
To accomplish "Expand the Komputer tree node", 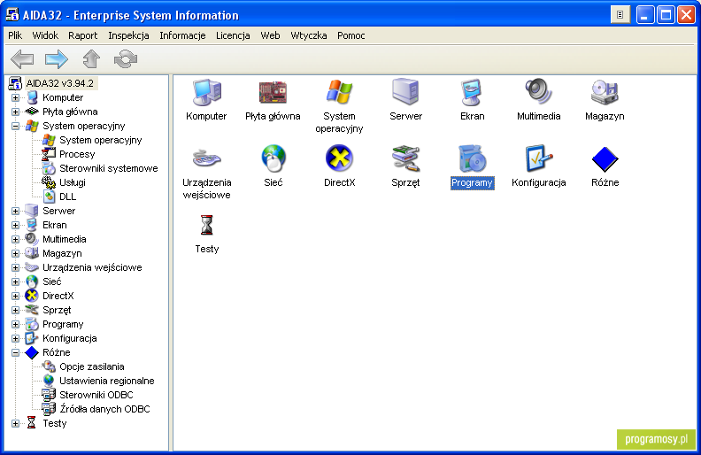I will click(x=15, y=97).
